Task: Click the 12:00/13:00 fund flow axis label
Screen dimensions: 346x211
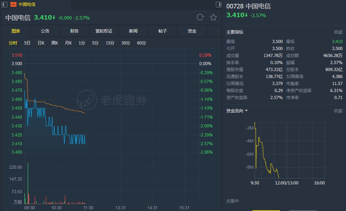Action: coord(287,183)
